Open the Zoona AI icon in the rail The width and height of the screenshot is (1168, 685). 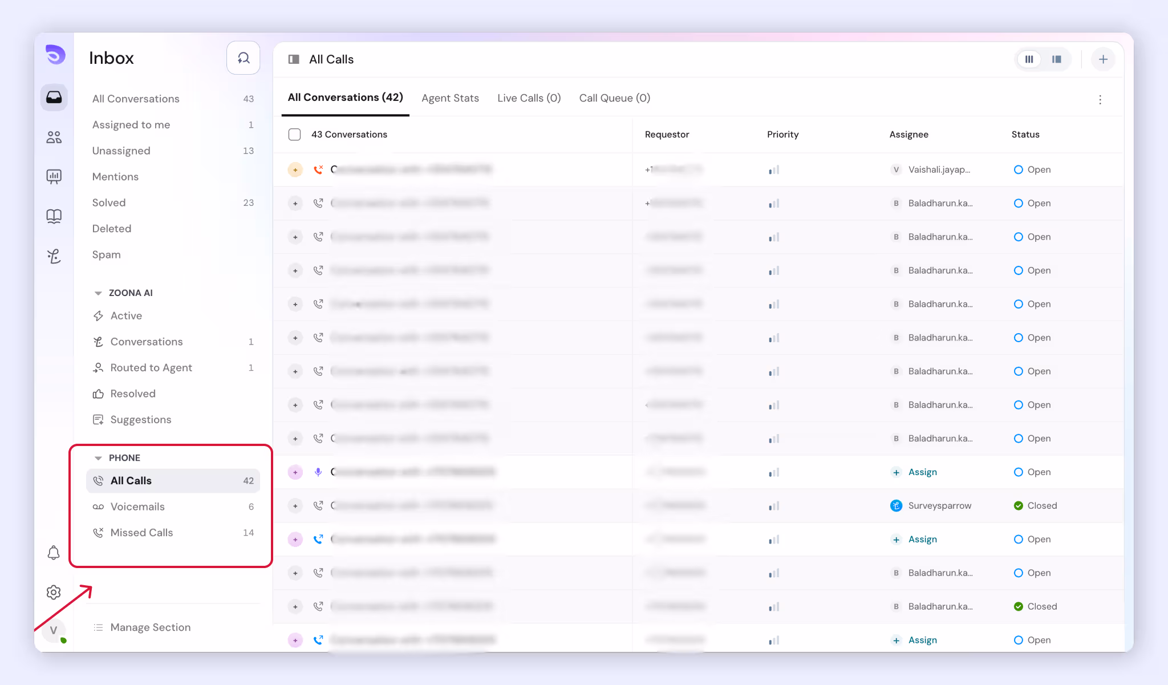[54, 256]
